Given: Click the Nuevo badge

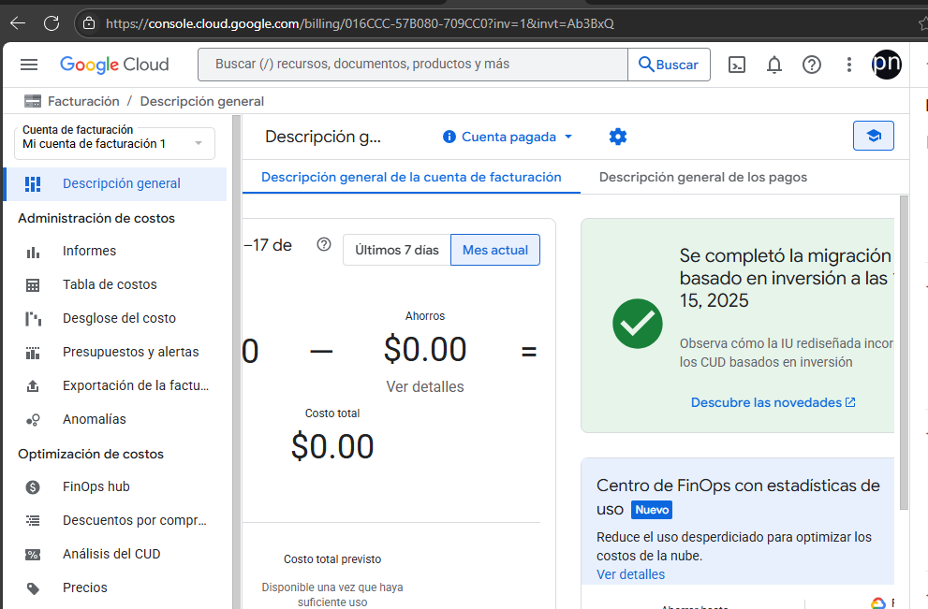Looking at the screenshot, I should point(652,510).
